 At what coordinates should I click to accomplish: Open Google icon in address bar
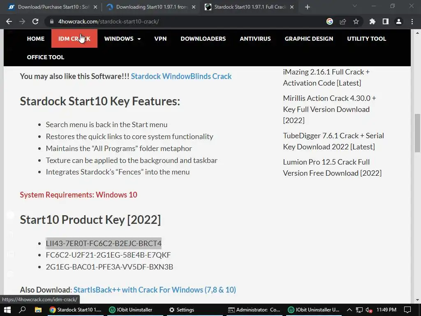coord(329,21)
